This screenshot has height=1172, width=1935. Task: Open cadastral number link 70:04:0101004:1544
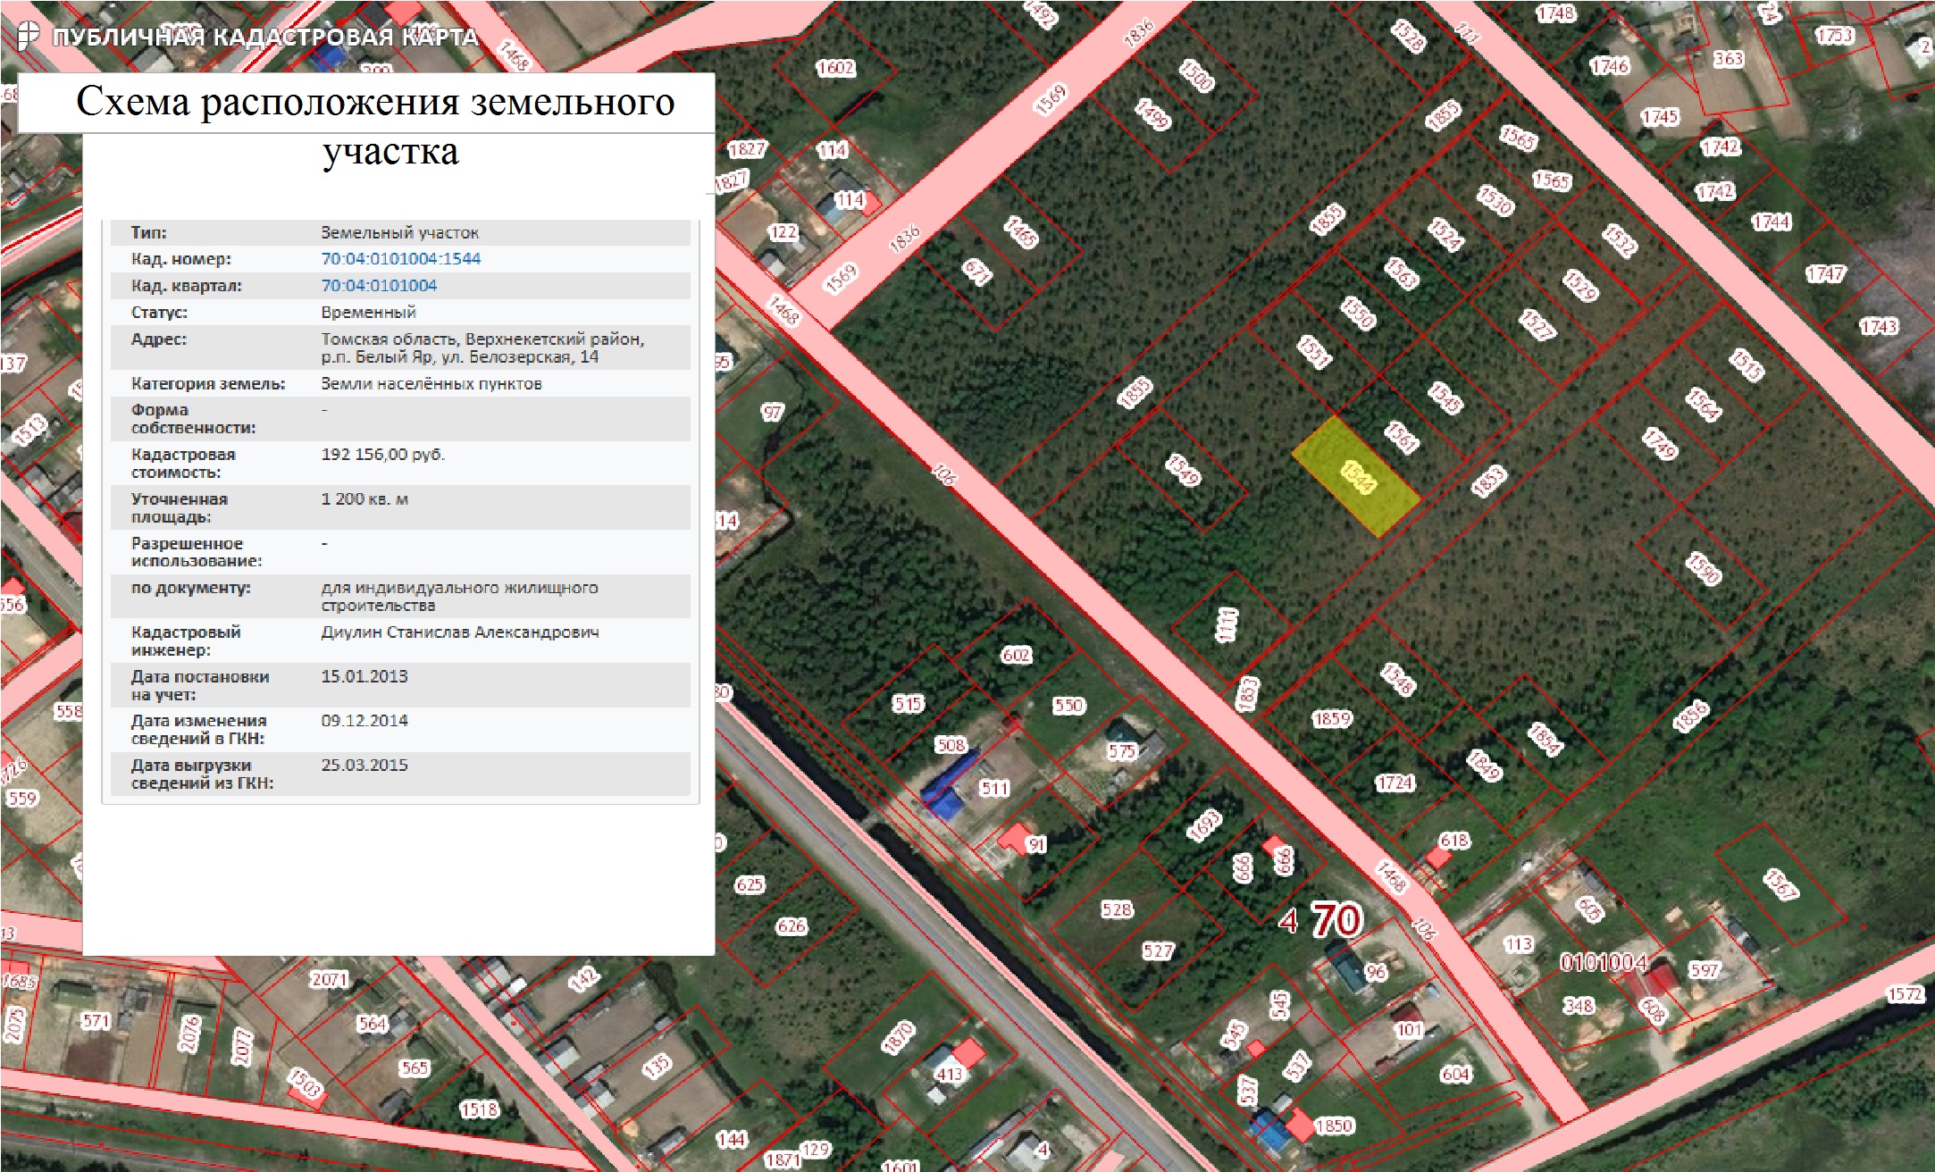400,259
